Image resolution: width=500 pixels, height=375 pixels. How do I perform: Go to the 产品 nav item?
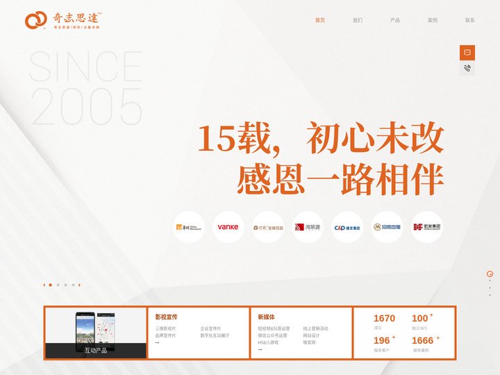point(394,20)
